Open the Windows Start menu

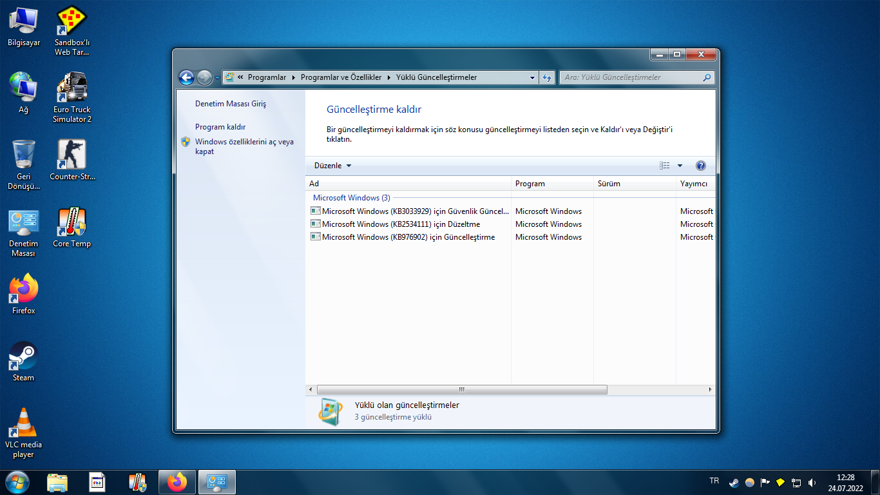click(17, 482)
